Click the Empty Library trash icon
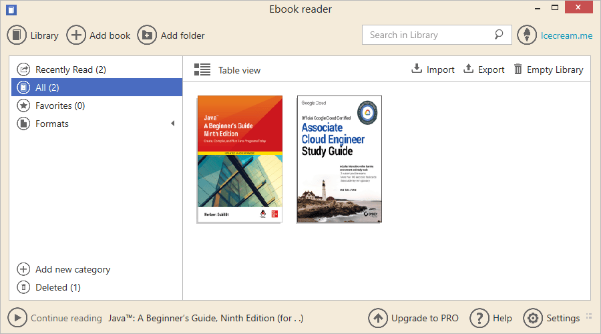601x334 pixels. 518,69
